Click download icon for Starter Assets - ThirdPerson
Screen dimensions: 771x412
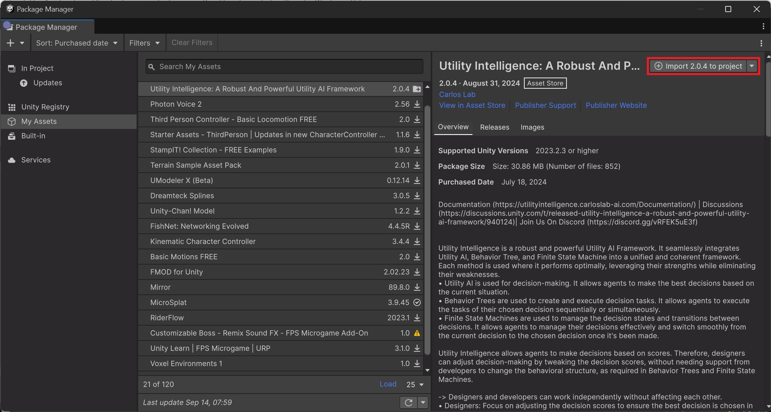[417, 135]
